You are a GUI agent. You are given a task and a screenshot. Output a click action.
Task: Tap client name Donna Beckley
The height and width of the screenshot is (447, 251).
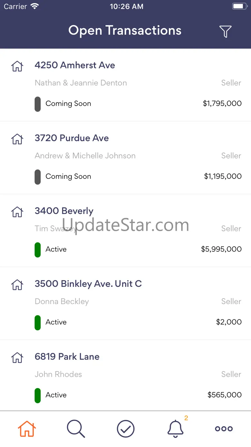click(x=62, y=301)
